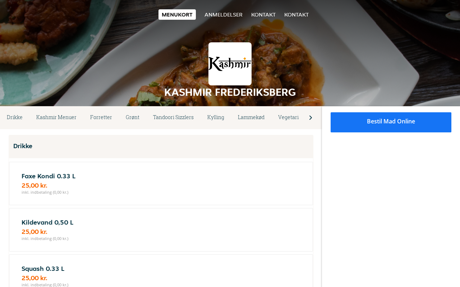Image resolution: width=460 pixels, height=287 pixels.
Task: Show the Kylling category
Action: point(216,117)
